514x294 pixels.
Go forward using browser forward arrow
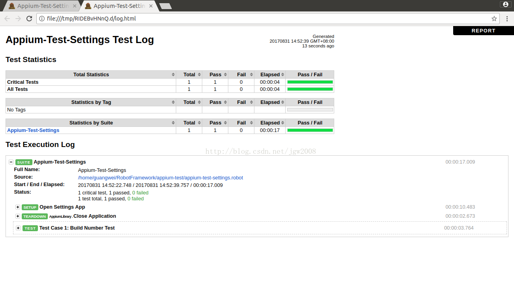click(18, 19)
